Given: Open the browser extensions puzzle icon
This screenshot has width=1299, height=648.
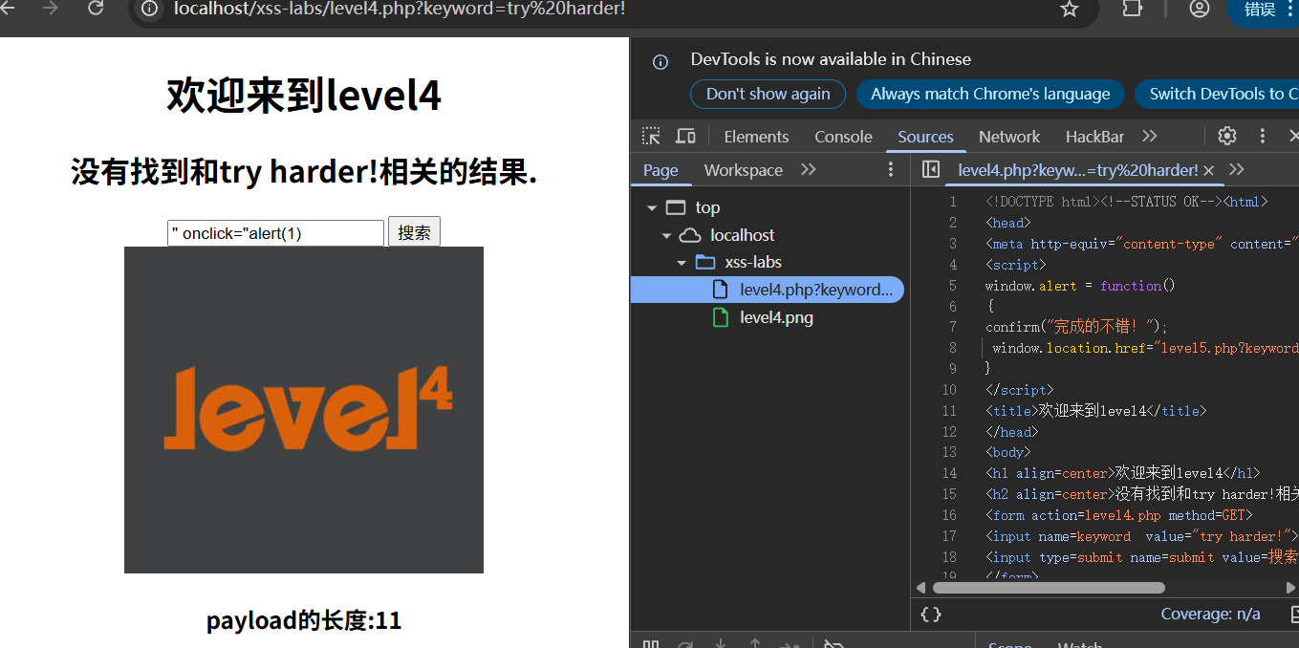Looking at the screenshot, I should pyautogui.click(x=1132, y=9).
